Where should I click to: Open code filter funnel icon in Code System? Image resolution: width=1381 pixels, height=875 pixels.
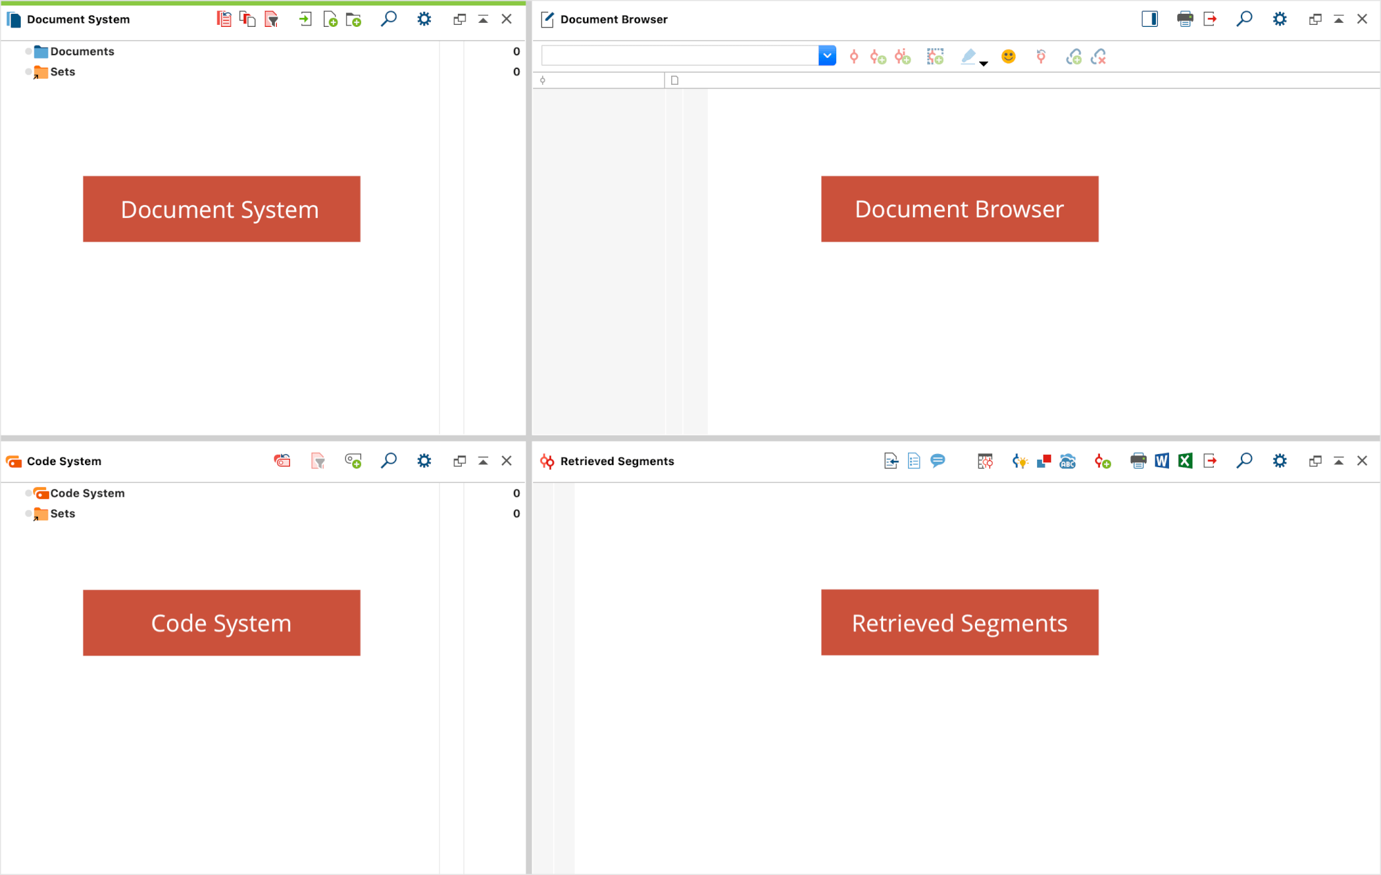[318, 461]
